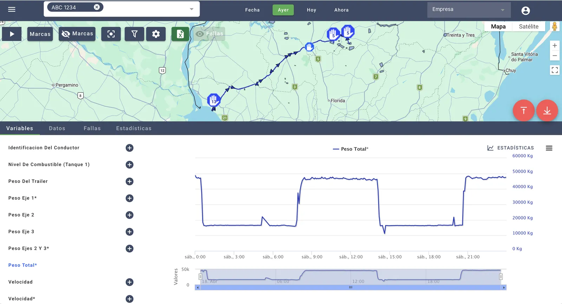This screenshot has height=304, width=562.
Task: Open map settings gear
Action: pyautogui.click(x=156, y=34)
